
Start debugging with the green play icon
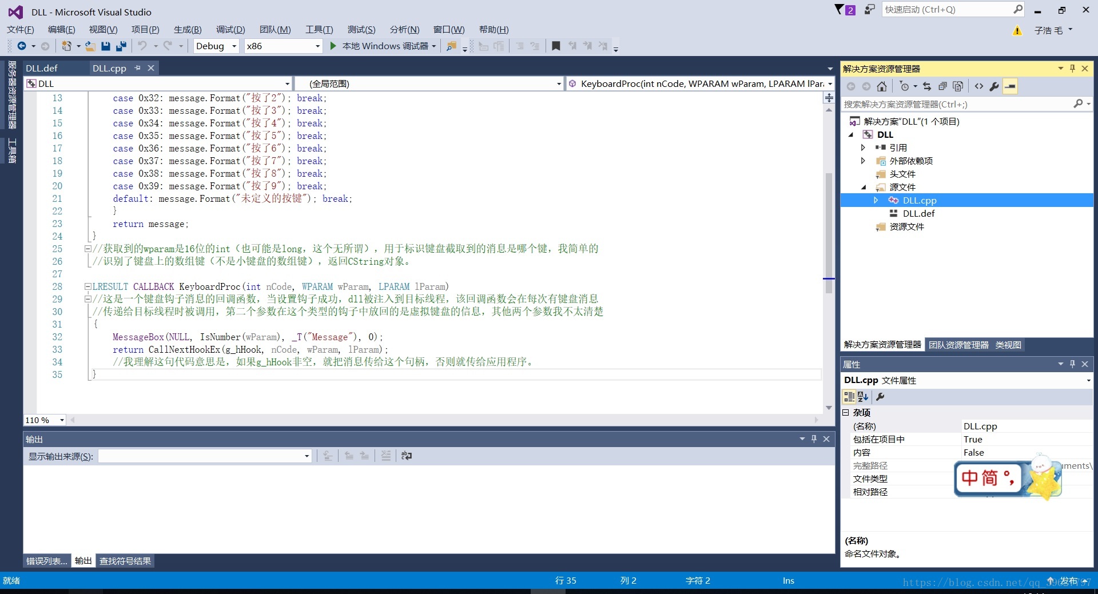click(x=333, y=46)
